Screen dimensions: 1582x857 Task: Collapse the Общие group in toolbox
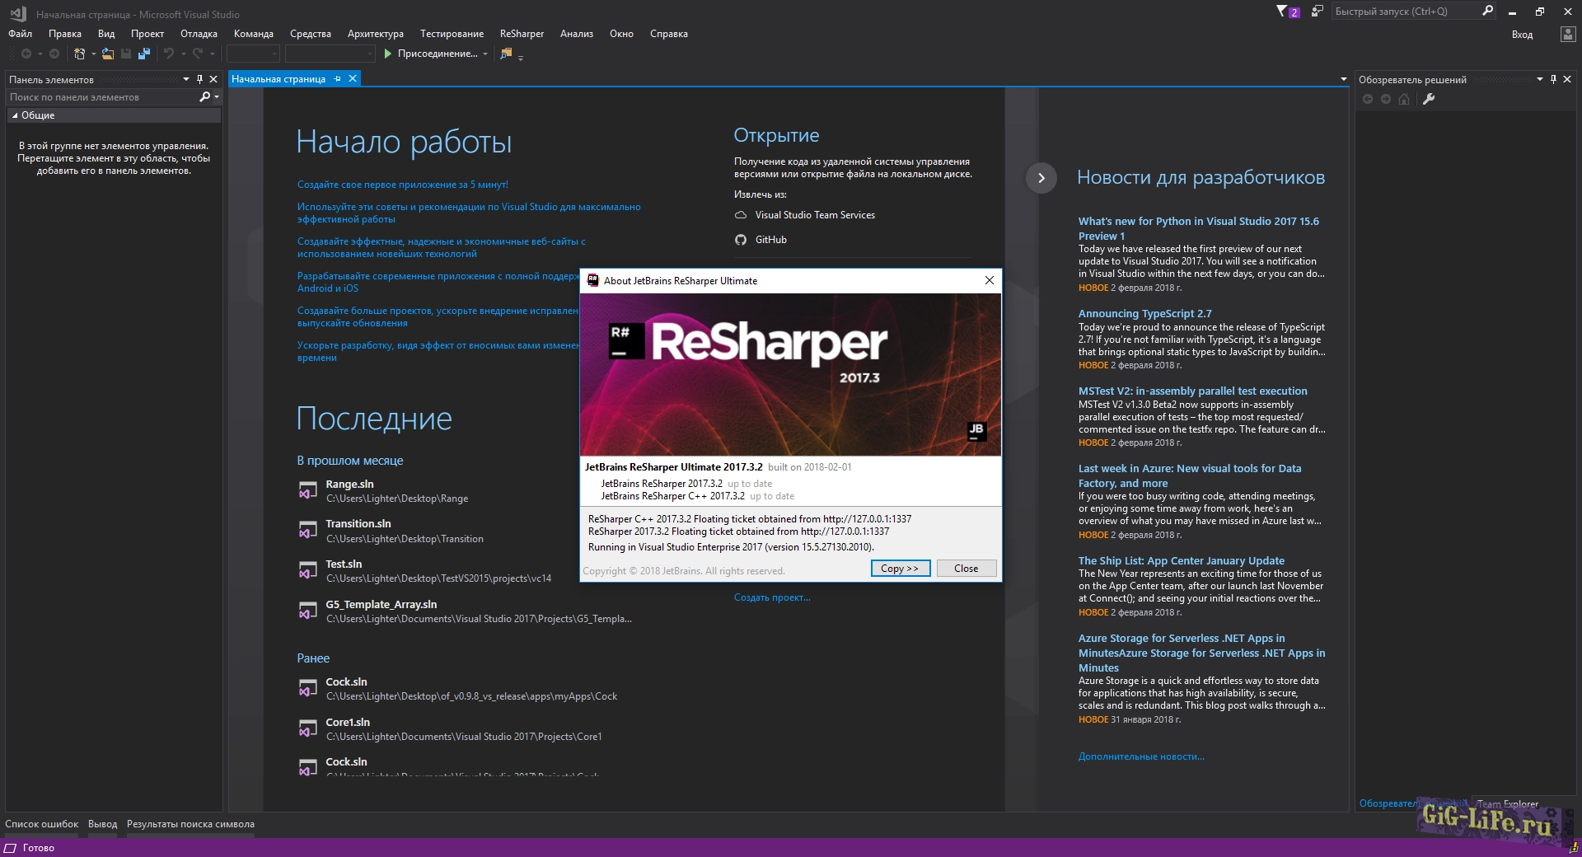15,115
